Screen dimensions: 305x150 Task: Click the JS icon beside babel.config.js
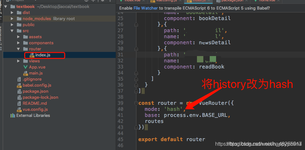click(x=19, y=85)
